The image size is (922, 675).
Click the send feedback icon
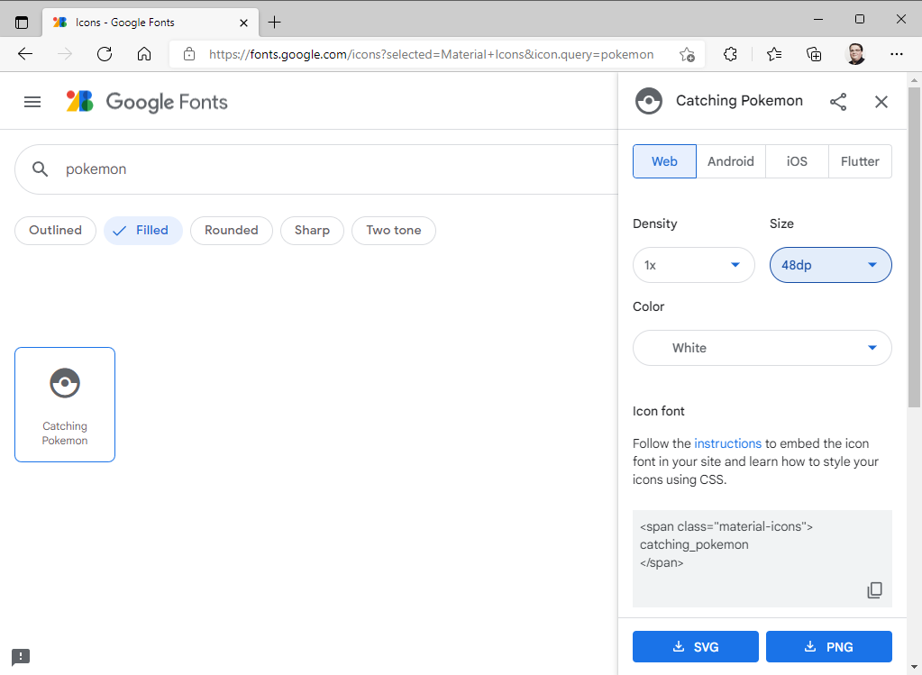[x=22, y=656]
